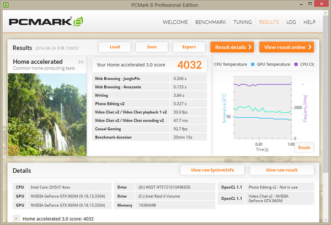Click View result online button
This screenshot has width=331, height=225.
click(x=286, y=47)
